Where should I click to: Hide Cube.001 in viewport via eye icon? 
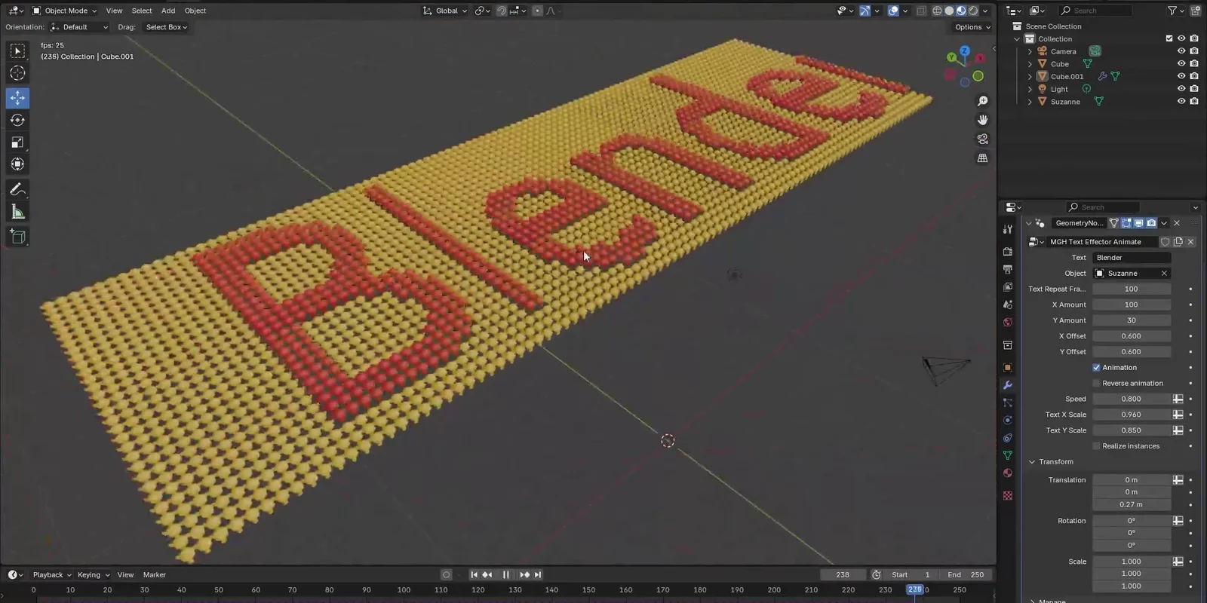pyautogui.click(x=1181, y=76)
